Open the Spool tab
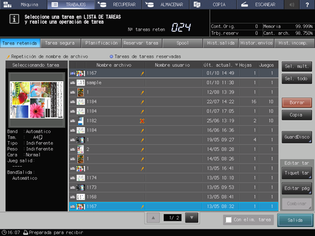 pyautogui.click(x=182, y=43)
